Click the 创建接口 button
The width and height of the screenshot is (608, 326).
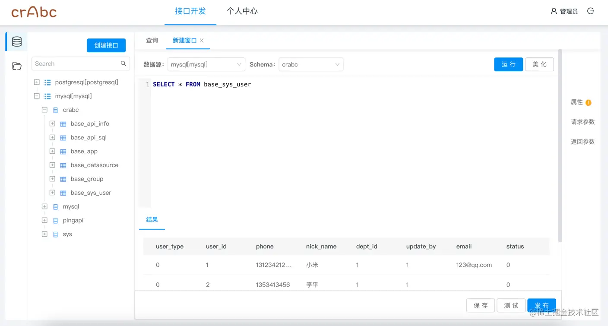pyautogui.click(x=106, y=45)
